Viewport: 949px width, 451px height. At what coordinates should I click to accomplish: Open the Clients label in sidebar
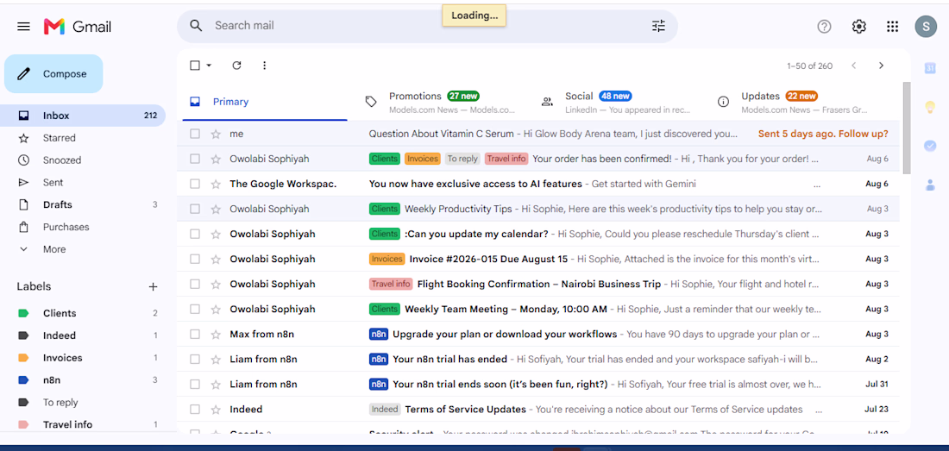click(82, 313)
